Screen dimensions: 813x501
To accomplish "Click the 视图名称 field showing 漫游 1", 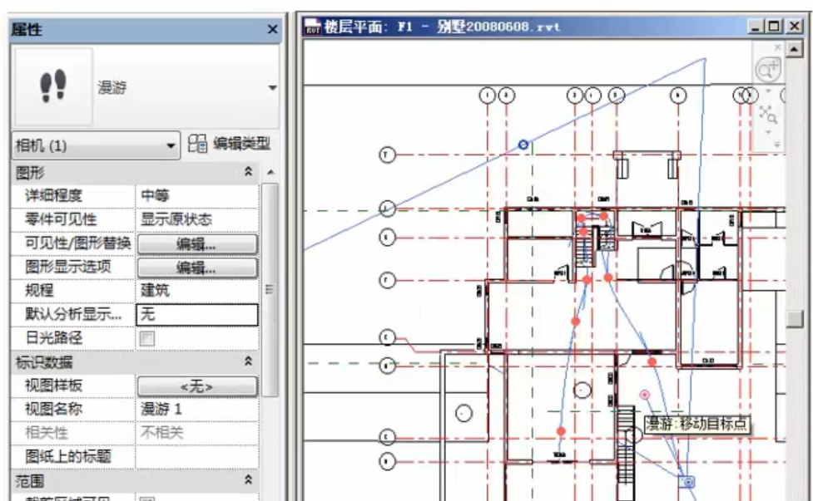I will pos(196,410).
